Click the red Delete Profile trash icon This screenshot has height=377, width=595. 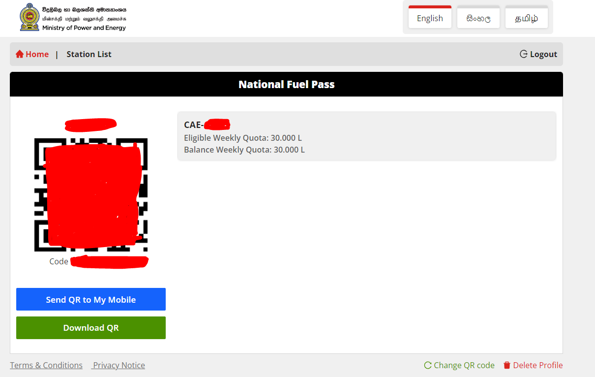click(507, 365)
